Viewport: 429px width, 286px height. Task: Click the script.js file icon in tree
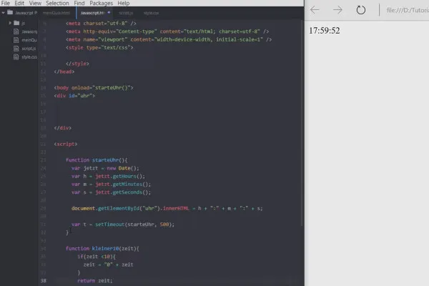(16, 49)
